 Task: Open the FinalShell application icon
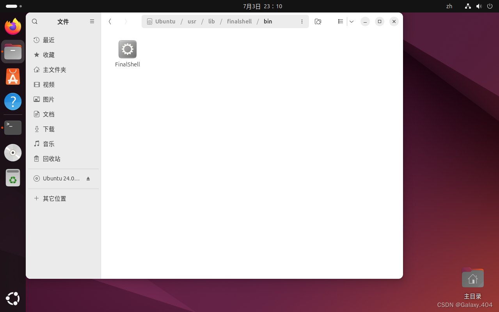click(x=127, y=49)
